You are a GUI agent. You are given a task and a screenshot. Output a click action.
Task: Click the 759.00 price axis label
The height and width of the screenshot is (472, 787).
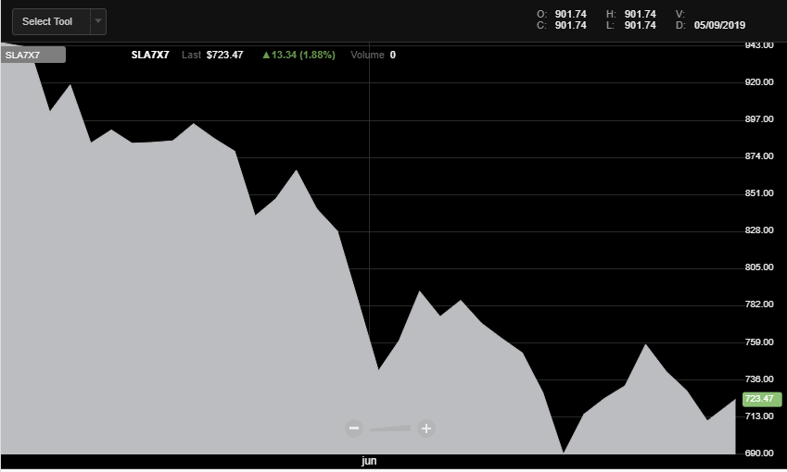[759, 342]
